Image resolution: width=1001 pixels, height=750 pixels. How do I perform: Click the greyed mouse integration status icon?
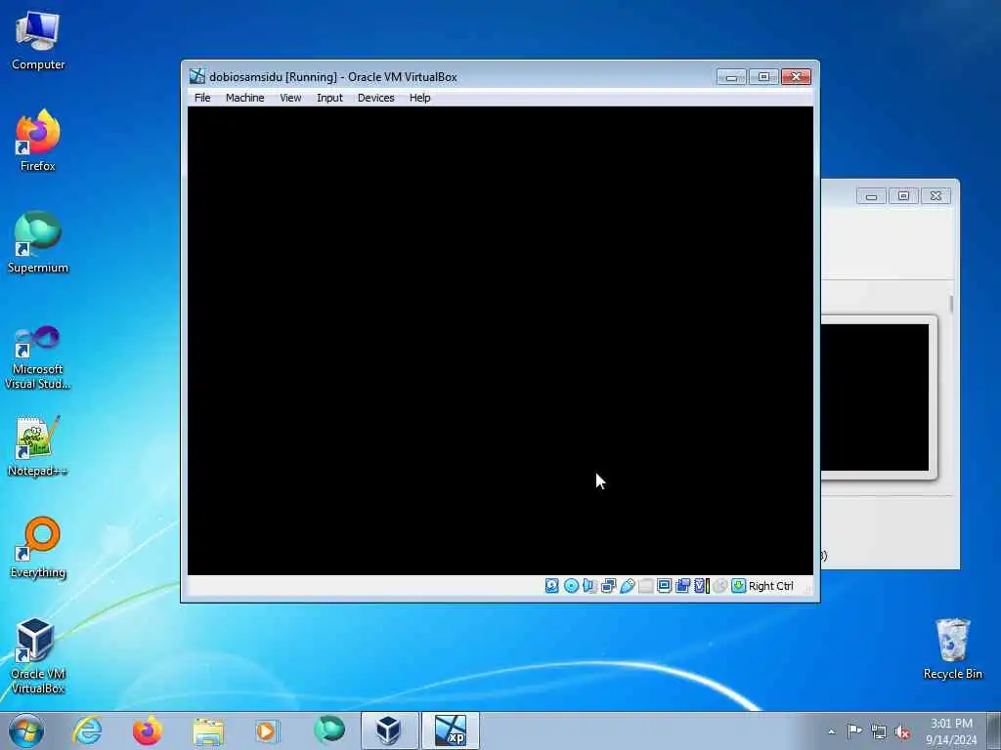click(720, 586)
